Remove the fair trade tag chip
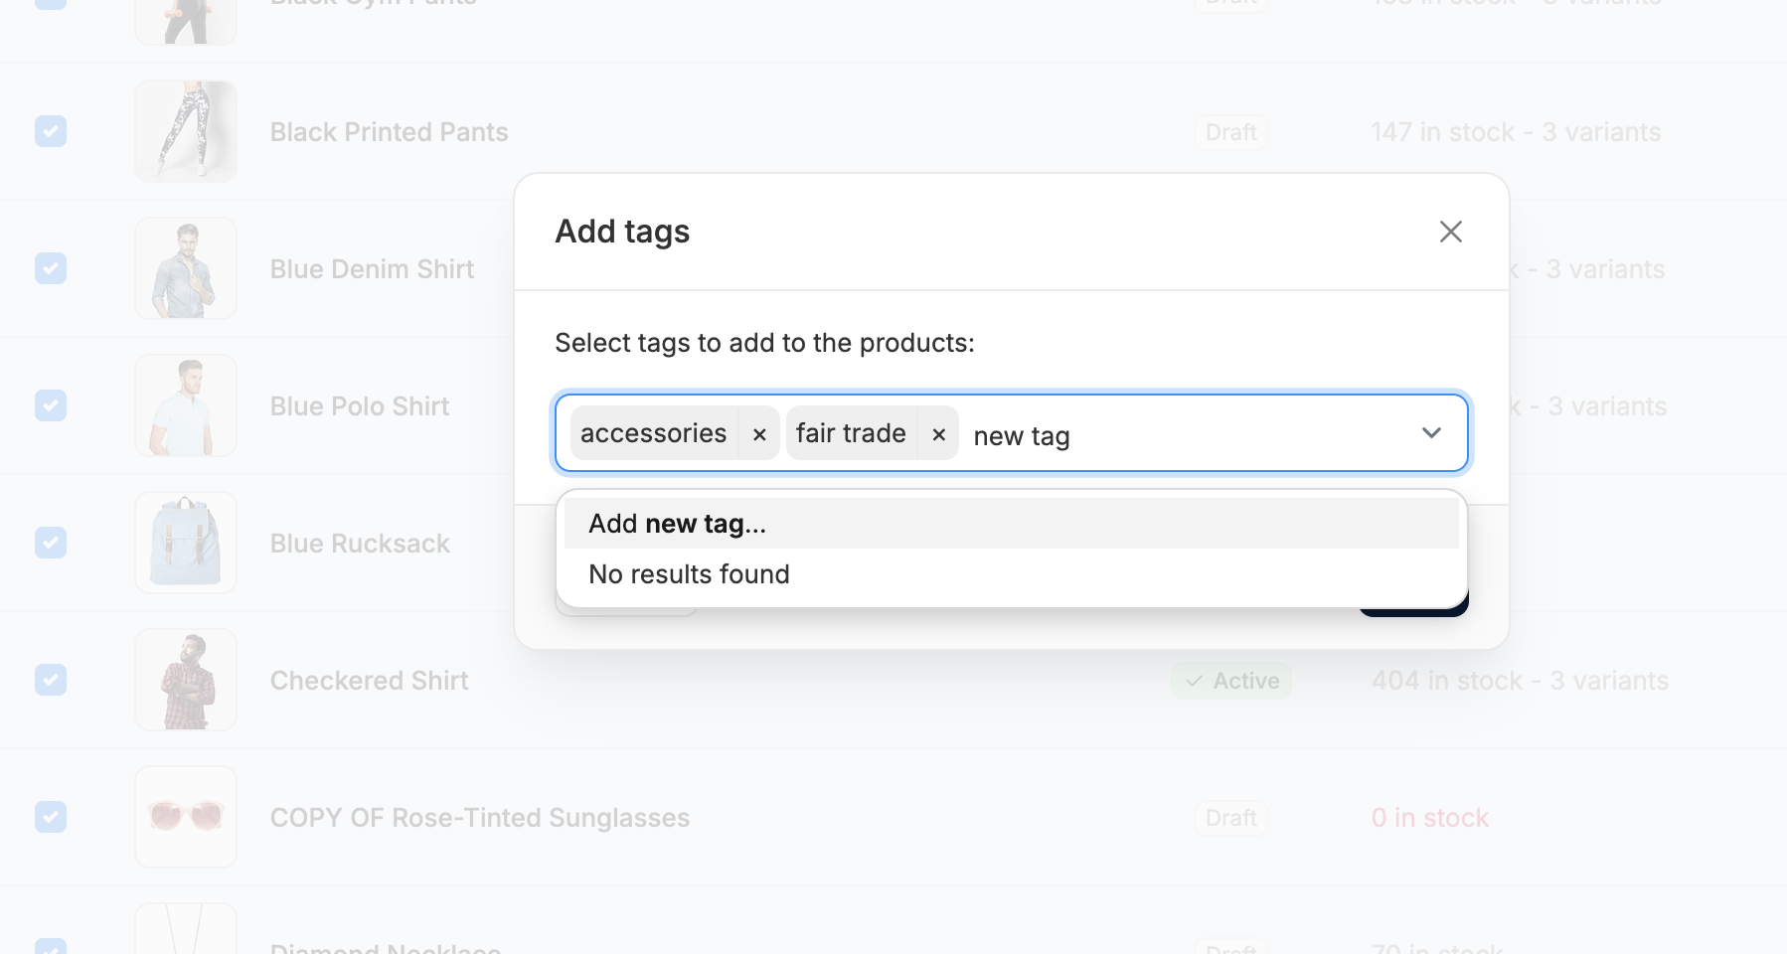Screen dimensions: 1787x954 [x=938, y=434]
